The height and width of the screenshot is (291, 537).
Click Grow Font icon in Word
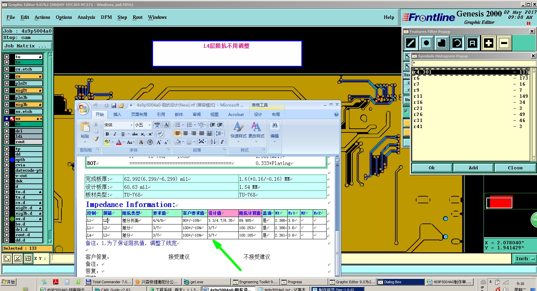click(159, 142)
